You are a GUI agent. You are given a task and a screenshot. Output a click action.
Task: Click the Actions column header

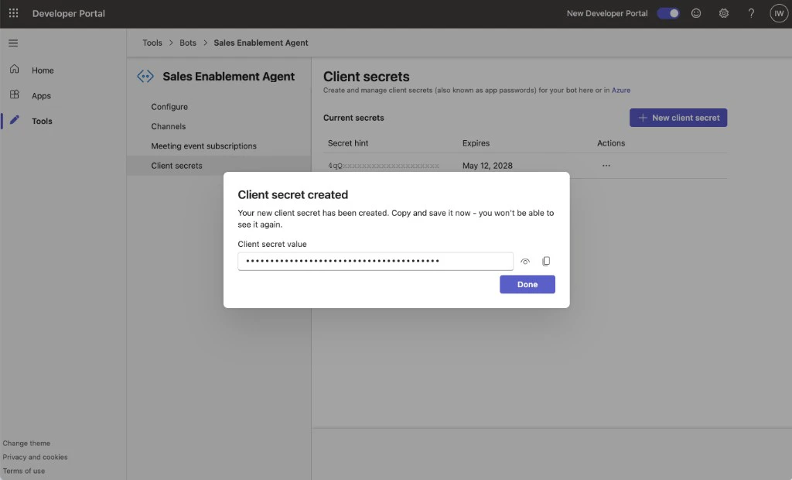(611, 143)
